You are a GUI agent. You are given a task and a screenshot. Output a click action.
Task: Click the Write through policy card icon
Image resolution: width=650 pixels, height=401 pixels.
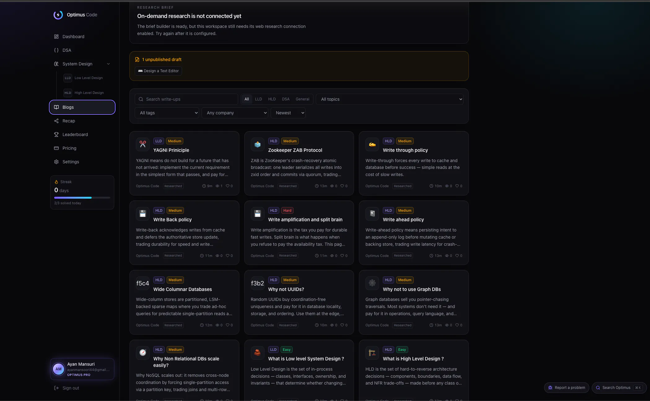click(x=372, y=144)
